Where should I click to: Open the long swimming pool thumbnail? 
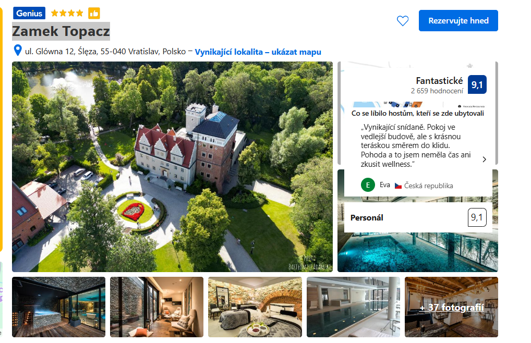tap(353, 307)
